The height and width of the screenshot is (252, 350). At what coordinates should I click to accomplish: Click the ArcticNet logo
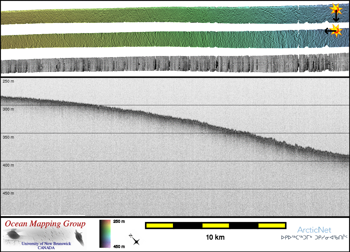(314, 230)
